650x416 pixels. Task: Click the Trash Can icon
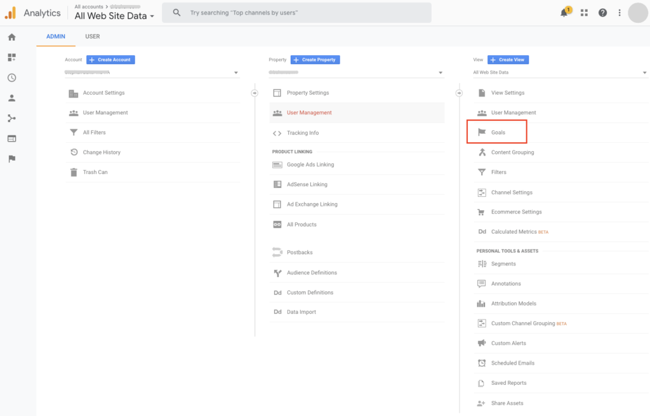74,172
